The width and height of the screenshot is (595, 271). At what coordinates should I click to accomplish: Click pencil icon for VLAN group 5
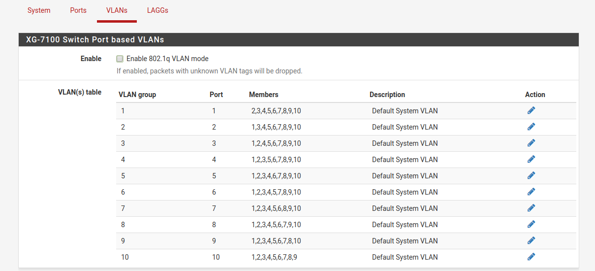(x=531, y=175)
